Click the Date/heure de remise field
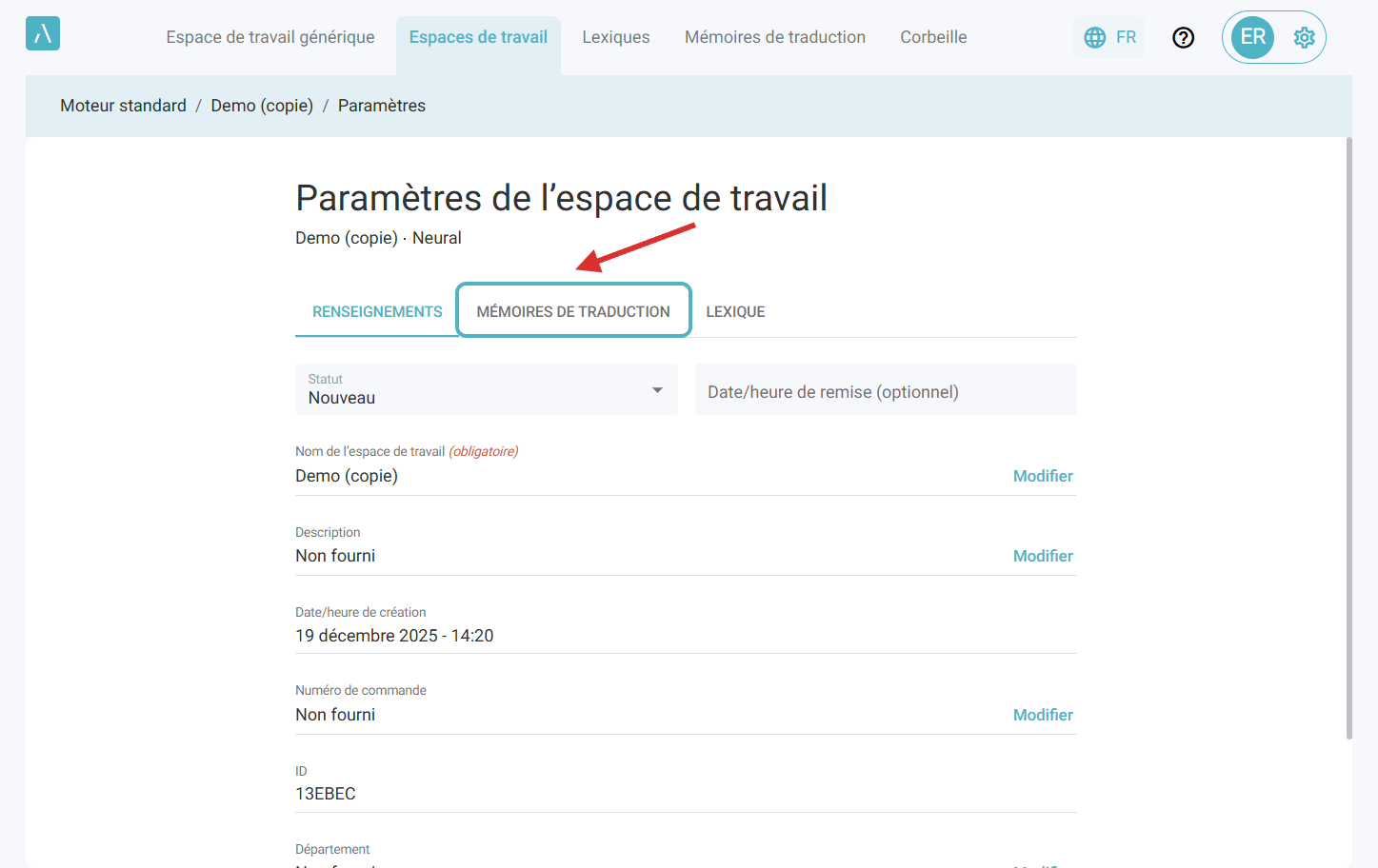Viewport: 1378px width, 868px height. [886, 391]
